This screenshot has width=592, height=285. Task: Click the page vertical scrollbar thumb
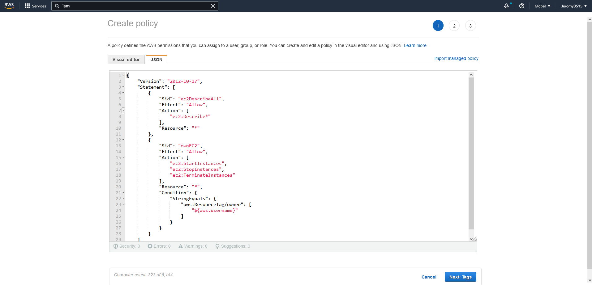click(590, 145)
